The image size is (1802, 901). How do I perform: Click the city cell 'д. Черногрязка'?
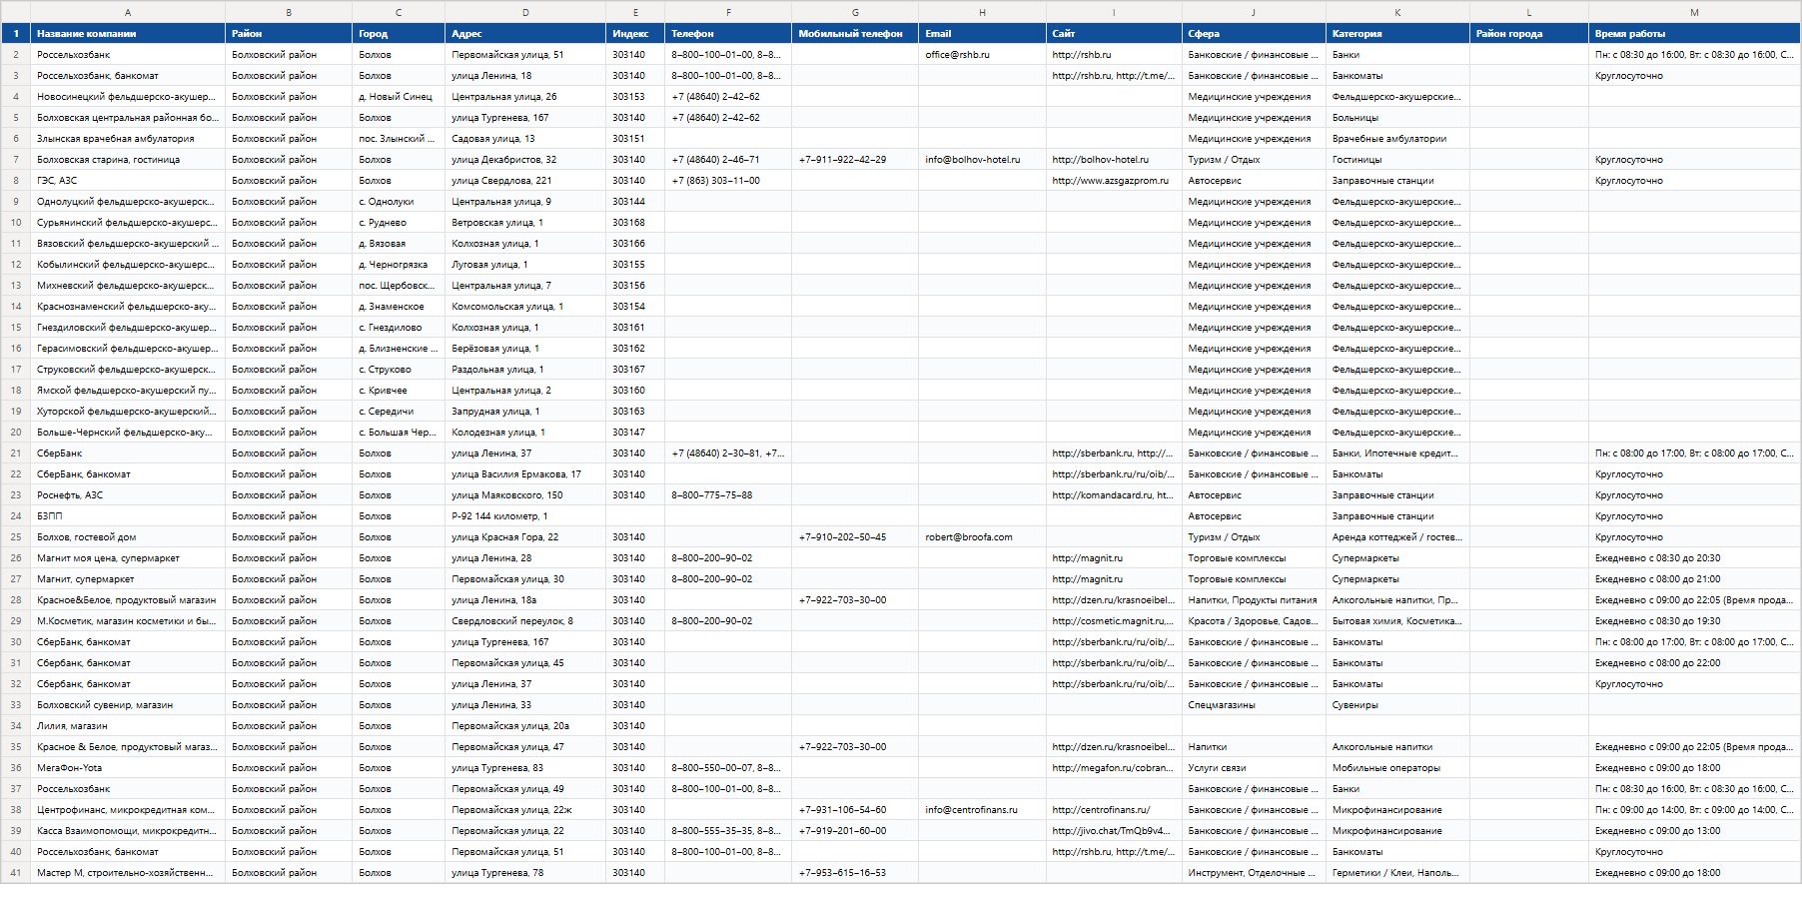399,265
